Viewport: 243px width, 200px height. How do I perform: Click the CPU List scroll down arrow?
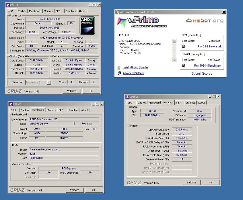point(174,60)
